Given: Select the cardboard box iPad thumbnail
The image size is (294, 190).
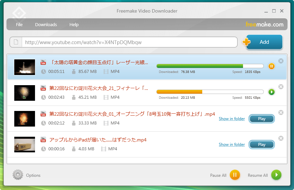Looking at the screenshot, I should point(24,145).
